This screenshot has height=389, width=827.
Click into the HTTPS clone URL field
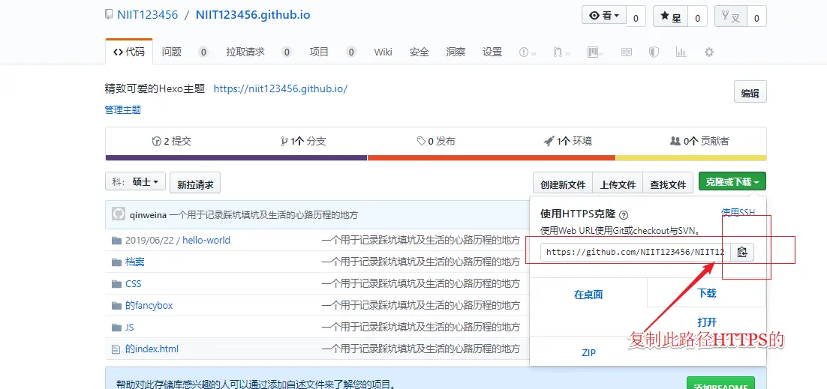[636, 252]
